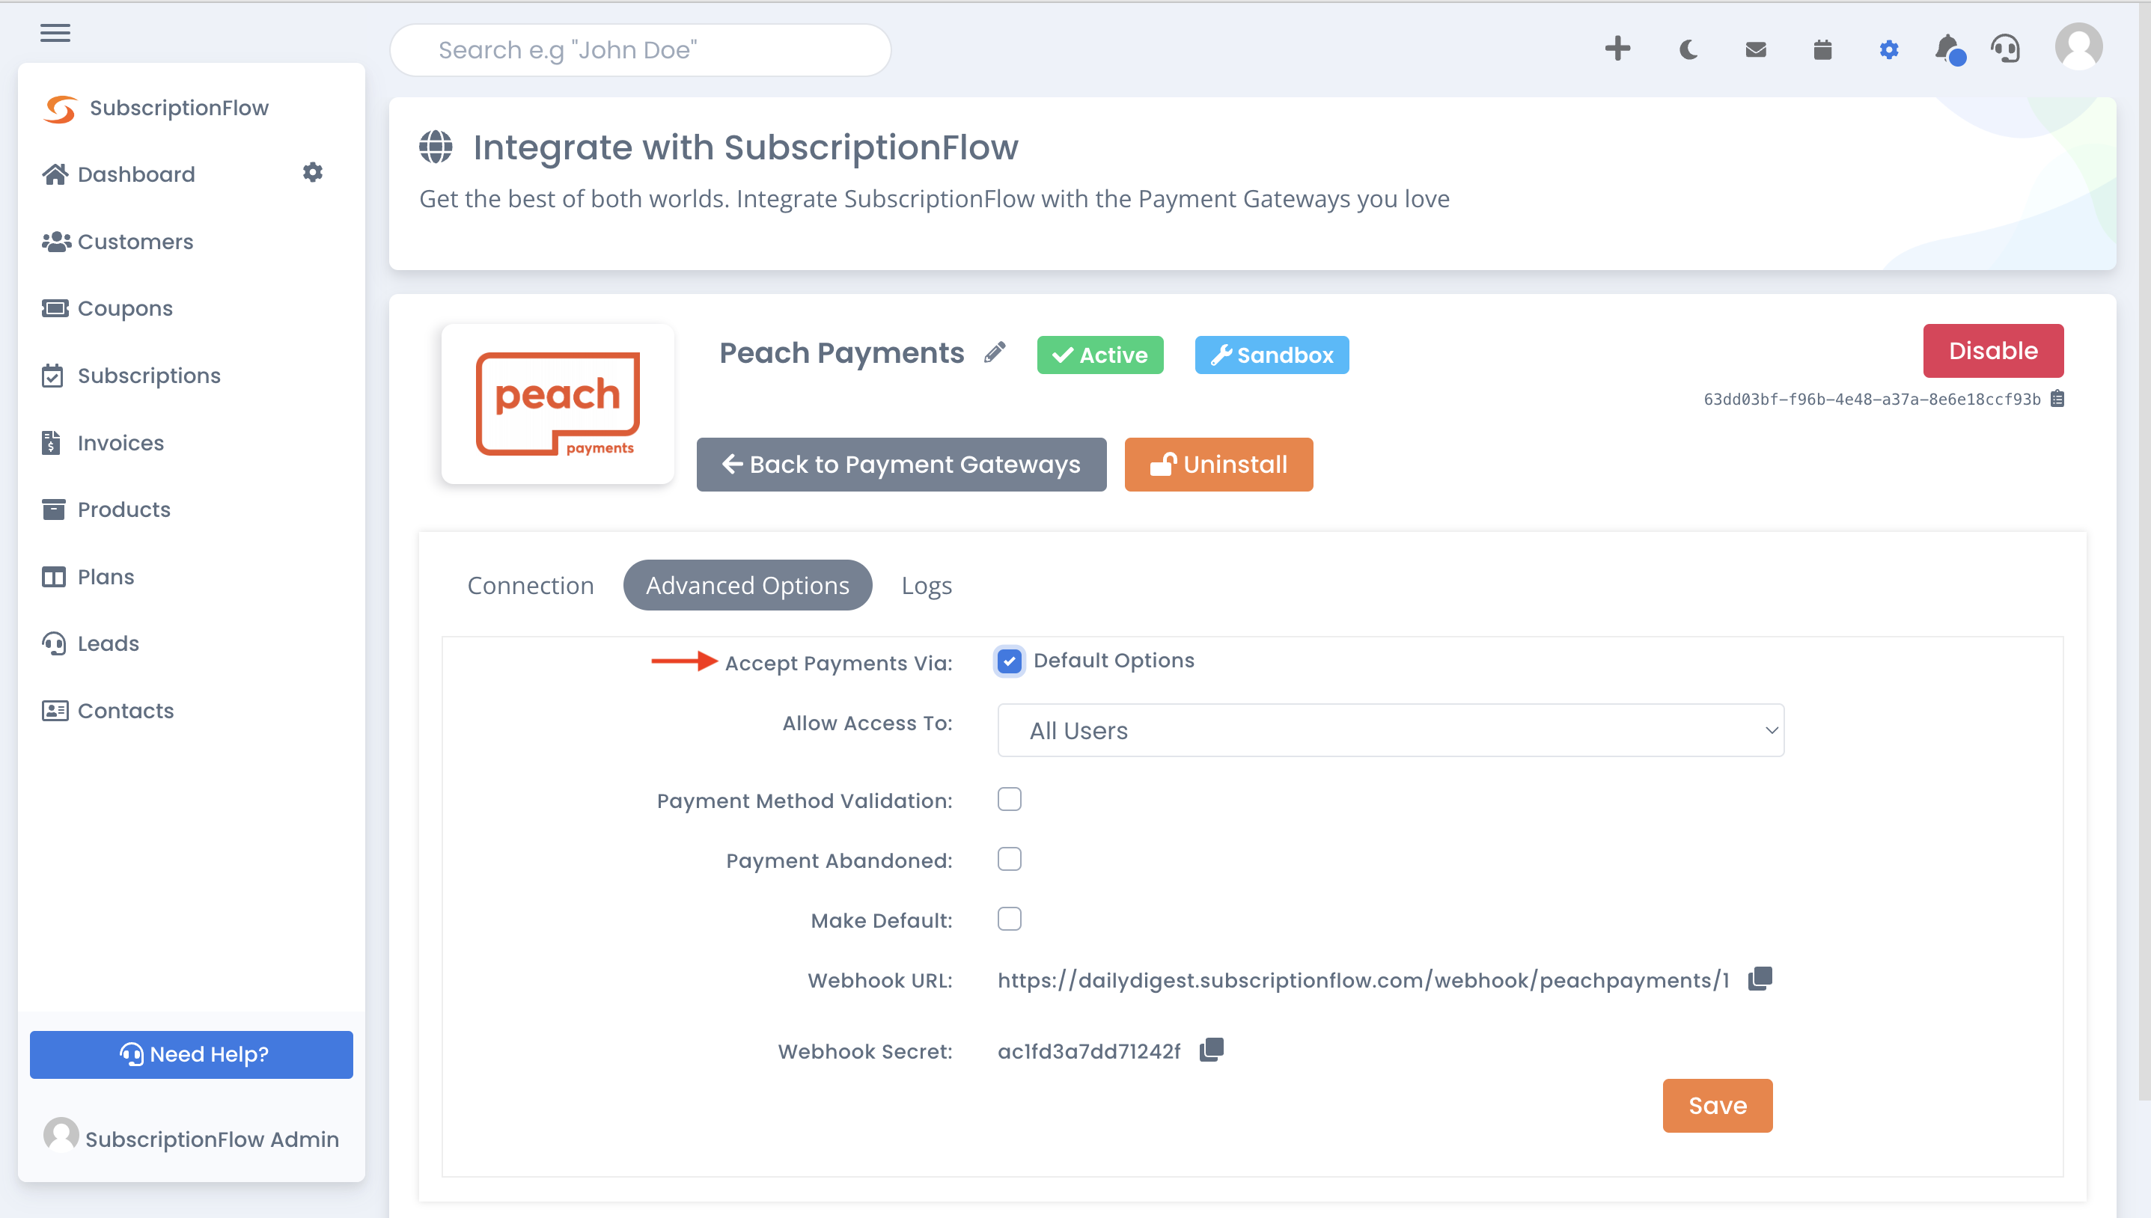This screenshot has width=2151, height=1218.
Task: Click the Save button
Action: [x=1717, y=1105]
